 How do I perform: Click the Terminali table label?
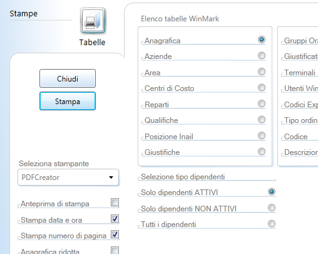click(x=300, y=73)
